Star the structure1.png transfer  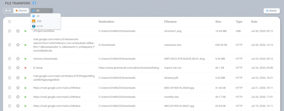click(18, 31)
